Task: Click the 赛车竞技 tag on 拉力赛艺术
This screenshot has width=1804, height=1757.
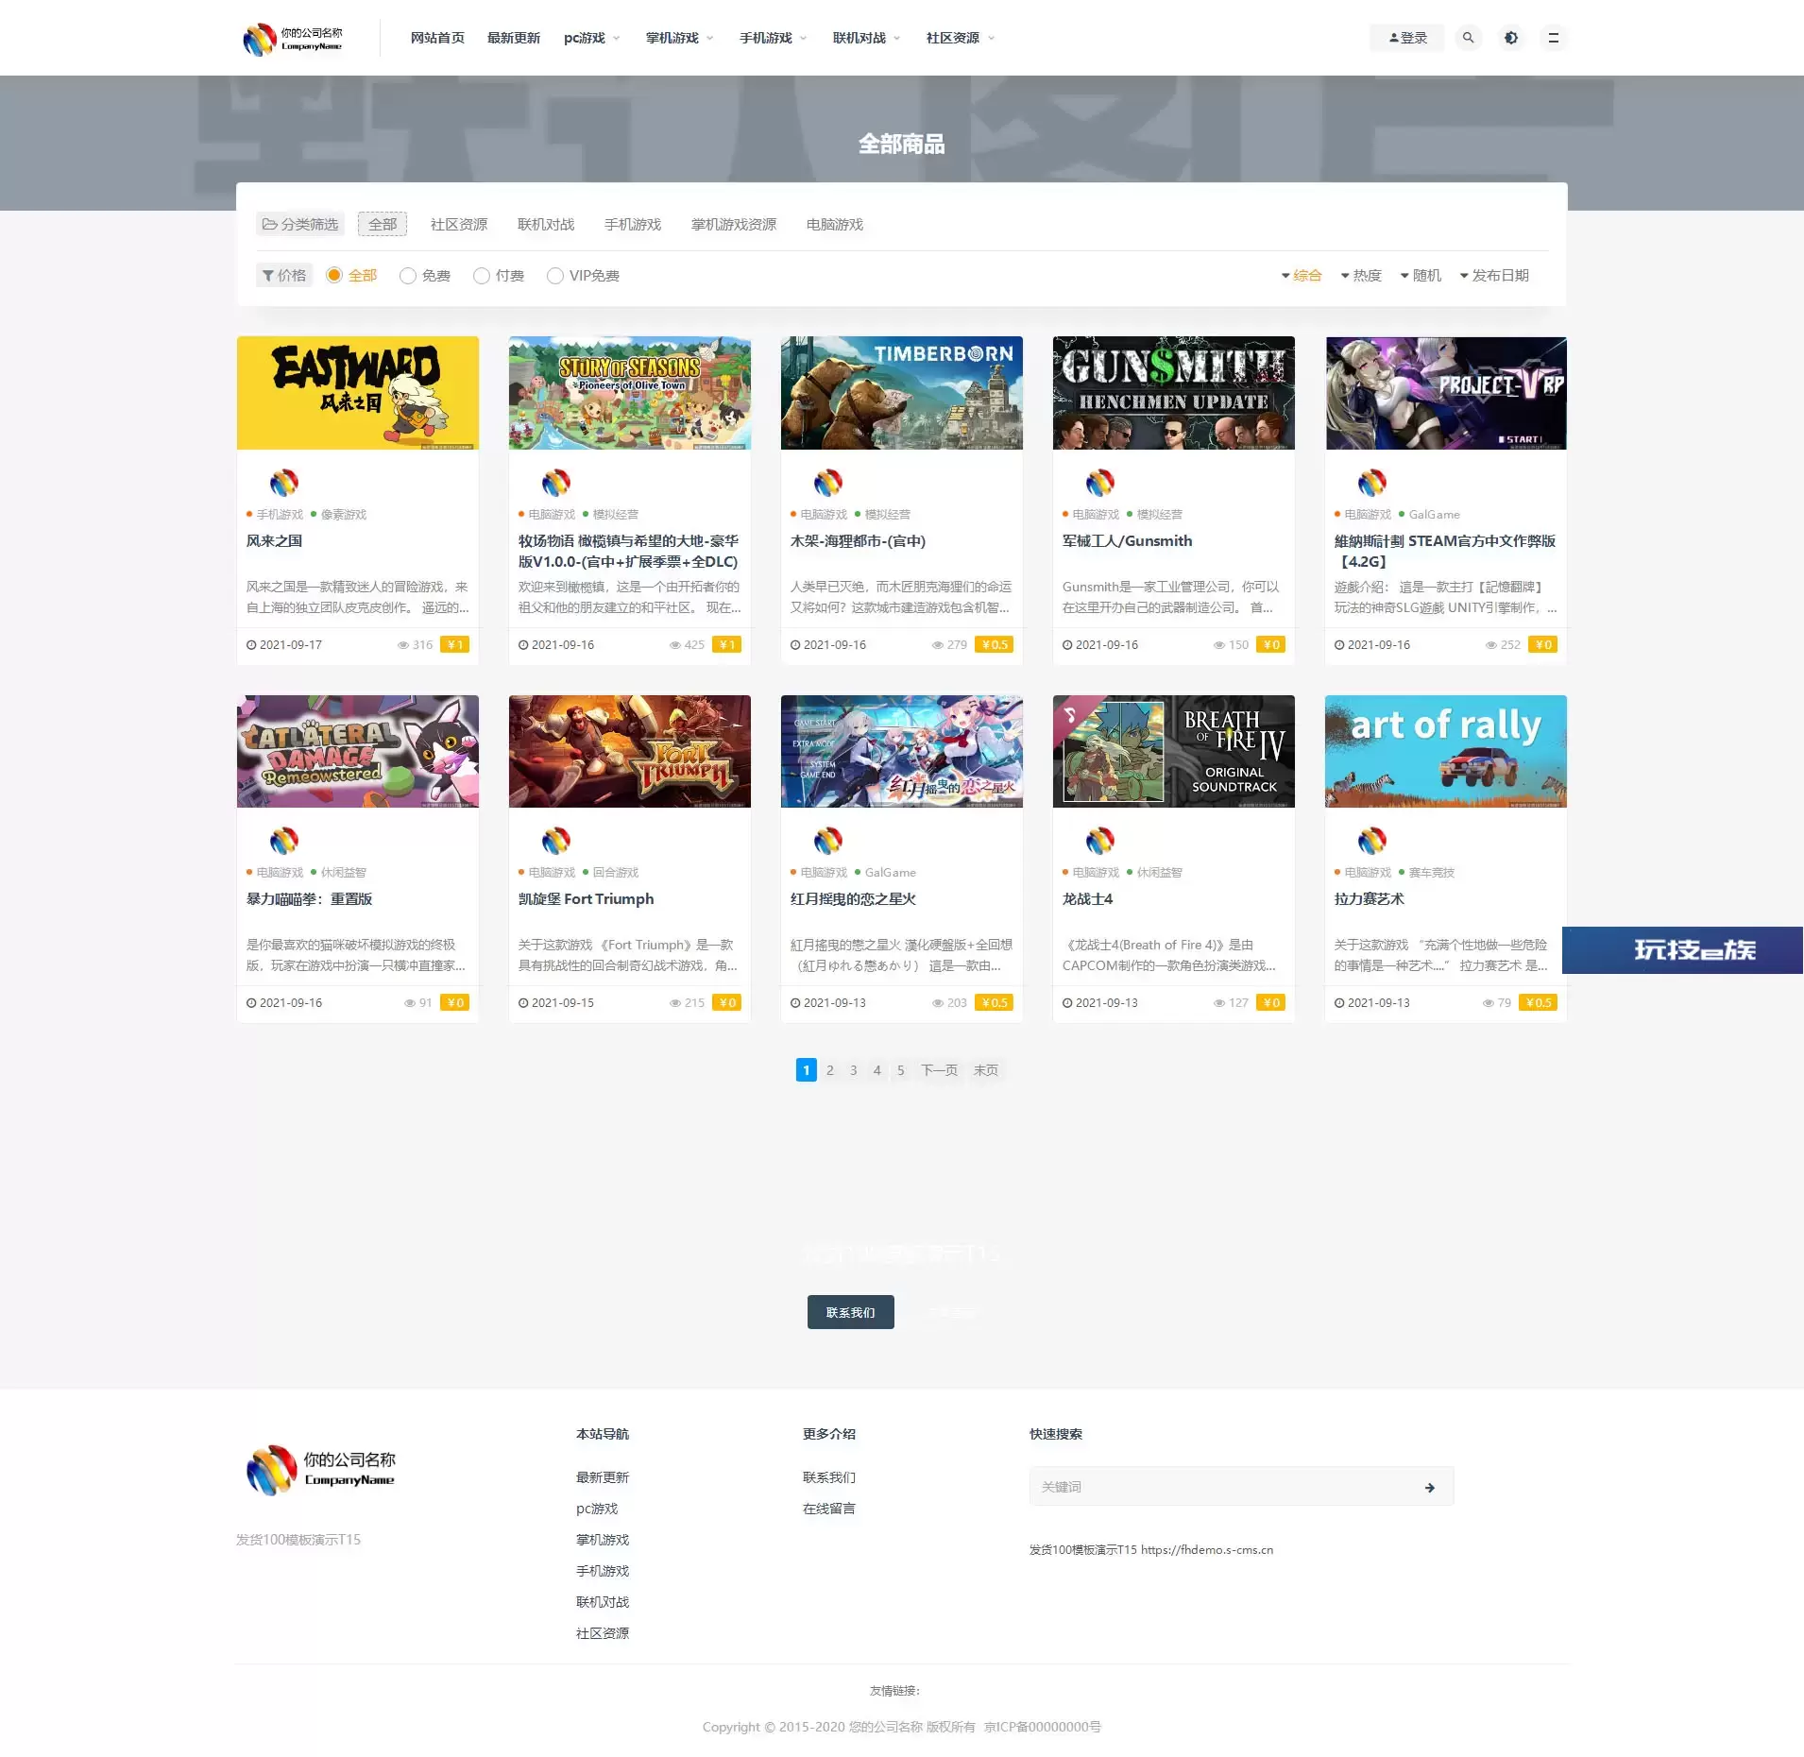Action: [1432, 873]
